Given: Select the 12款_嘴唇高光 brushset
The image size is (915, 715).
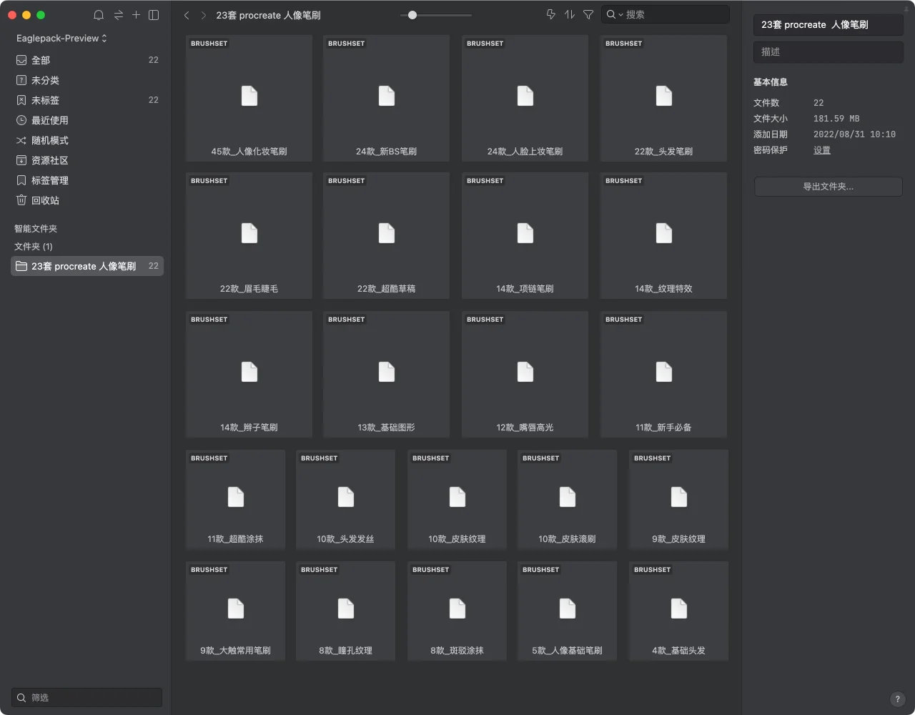Looking at the screenshot, I should coord(525,374).
